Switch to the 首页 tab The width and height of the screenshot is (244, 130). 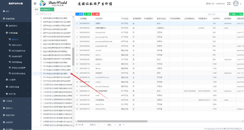click(36, 10)
